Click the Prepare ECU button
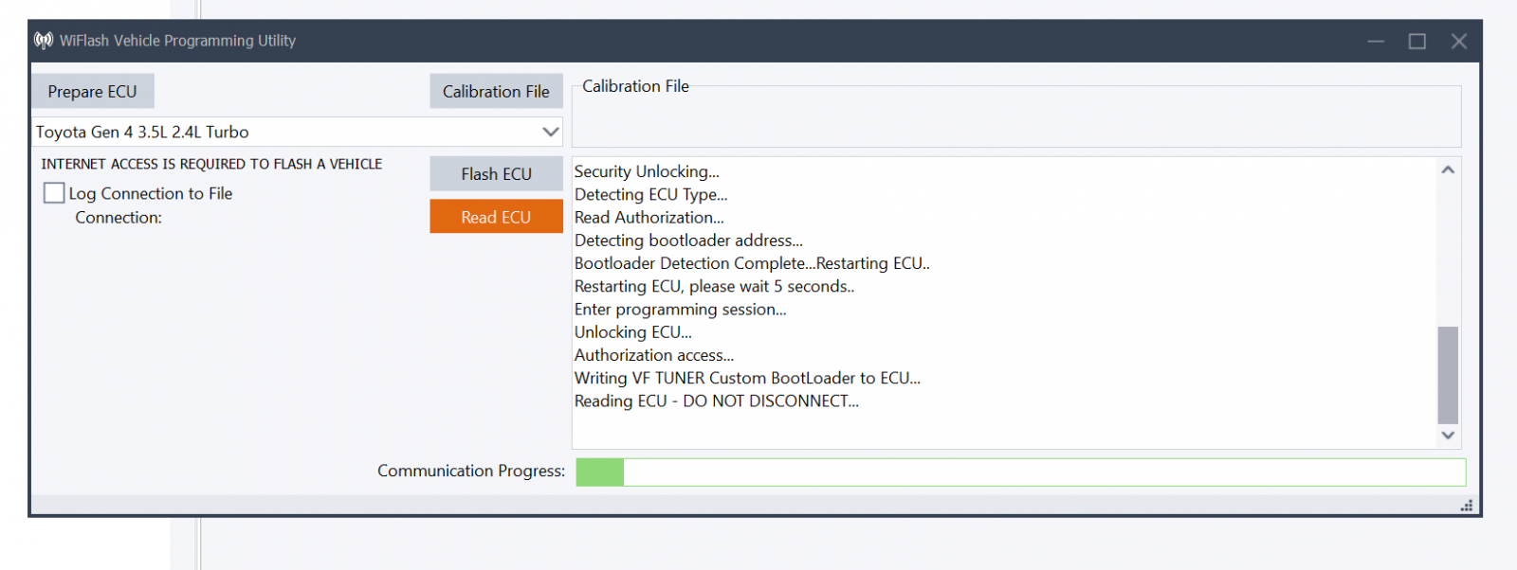This screenshot has width=1517, height=570. click(x=93, y=92)
